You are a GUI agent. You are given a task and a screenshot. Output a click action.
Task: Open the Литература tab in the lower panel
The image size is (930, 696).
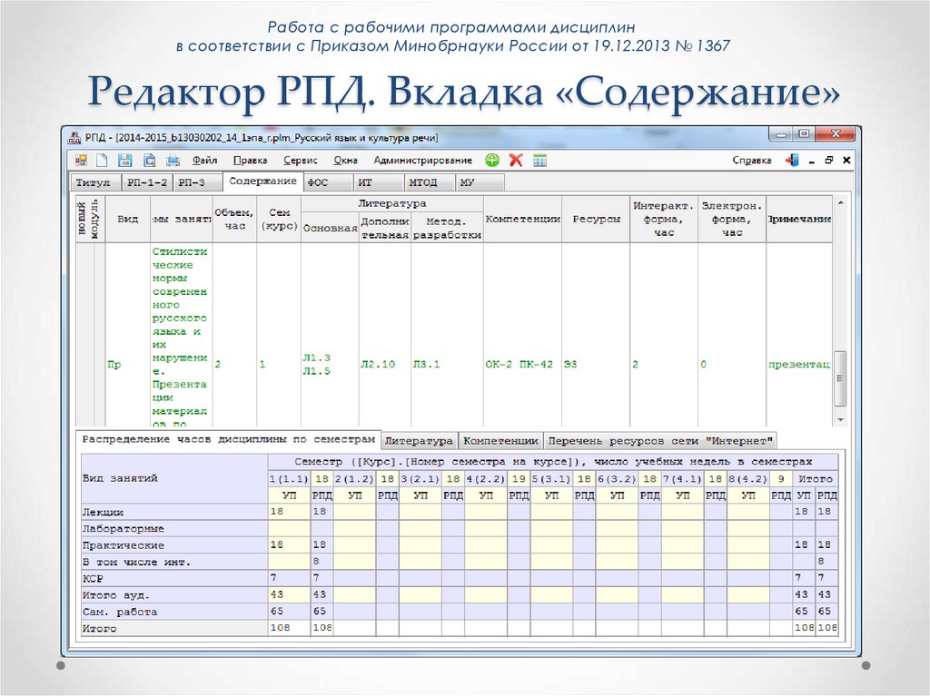[x=420, y=438]
